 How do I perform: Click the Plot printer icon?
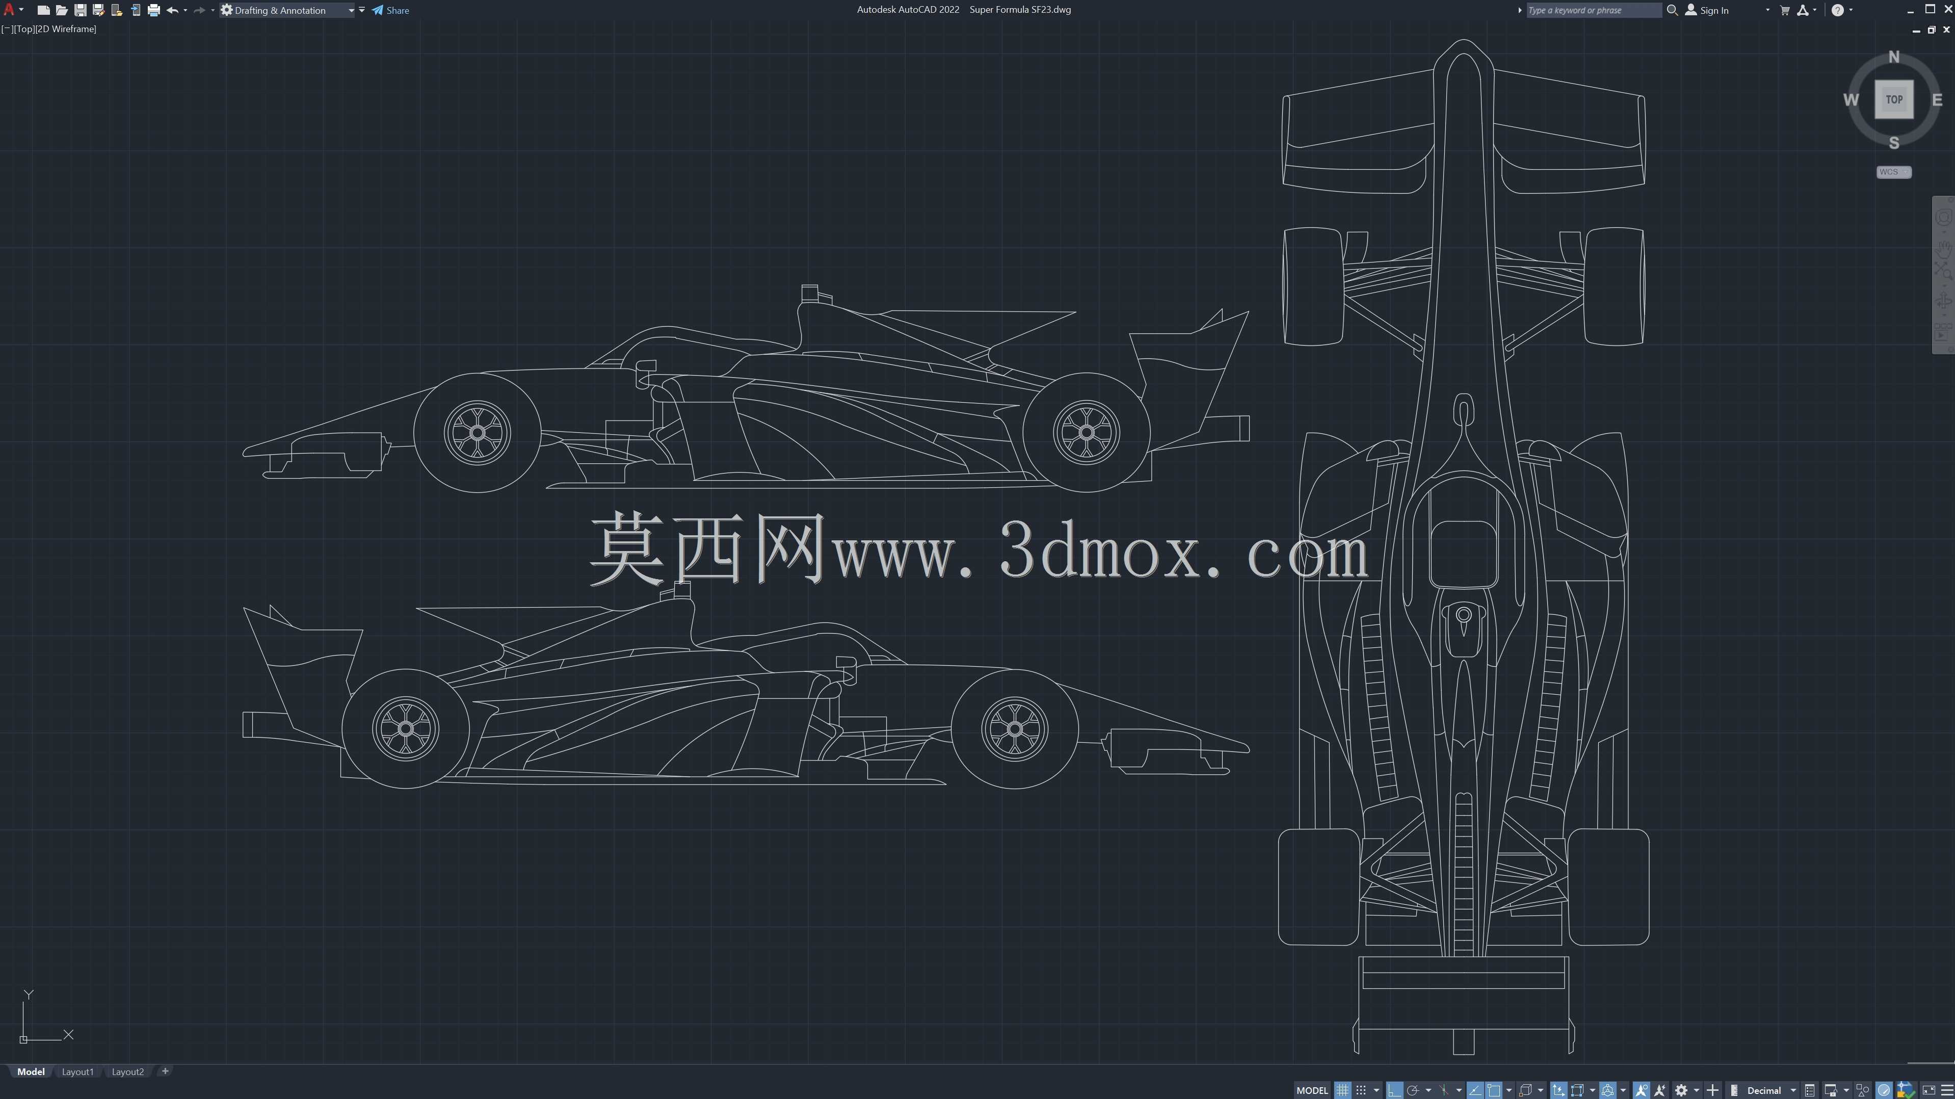coord(153,10)
